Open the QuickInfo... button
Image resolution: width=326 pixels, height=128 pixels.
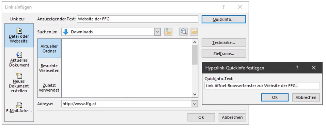[224, 19]
